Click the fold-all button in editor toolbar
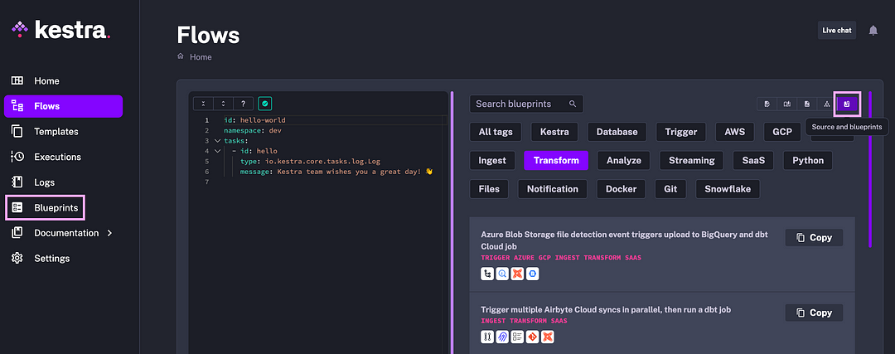The image size is (895, 354). [203, 104]
